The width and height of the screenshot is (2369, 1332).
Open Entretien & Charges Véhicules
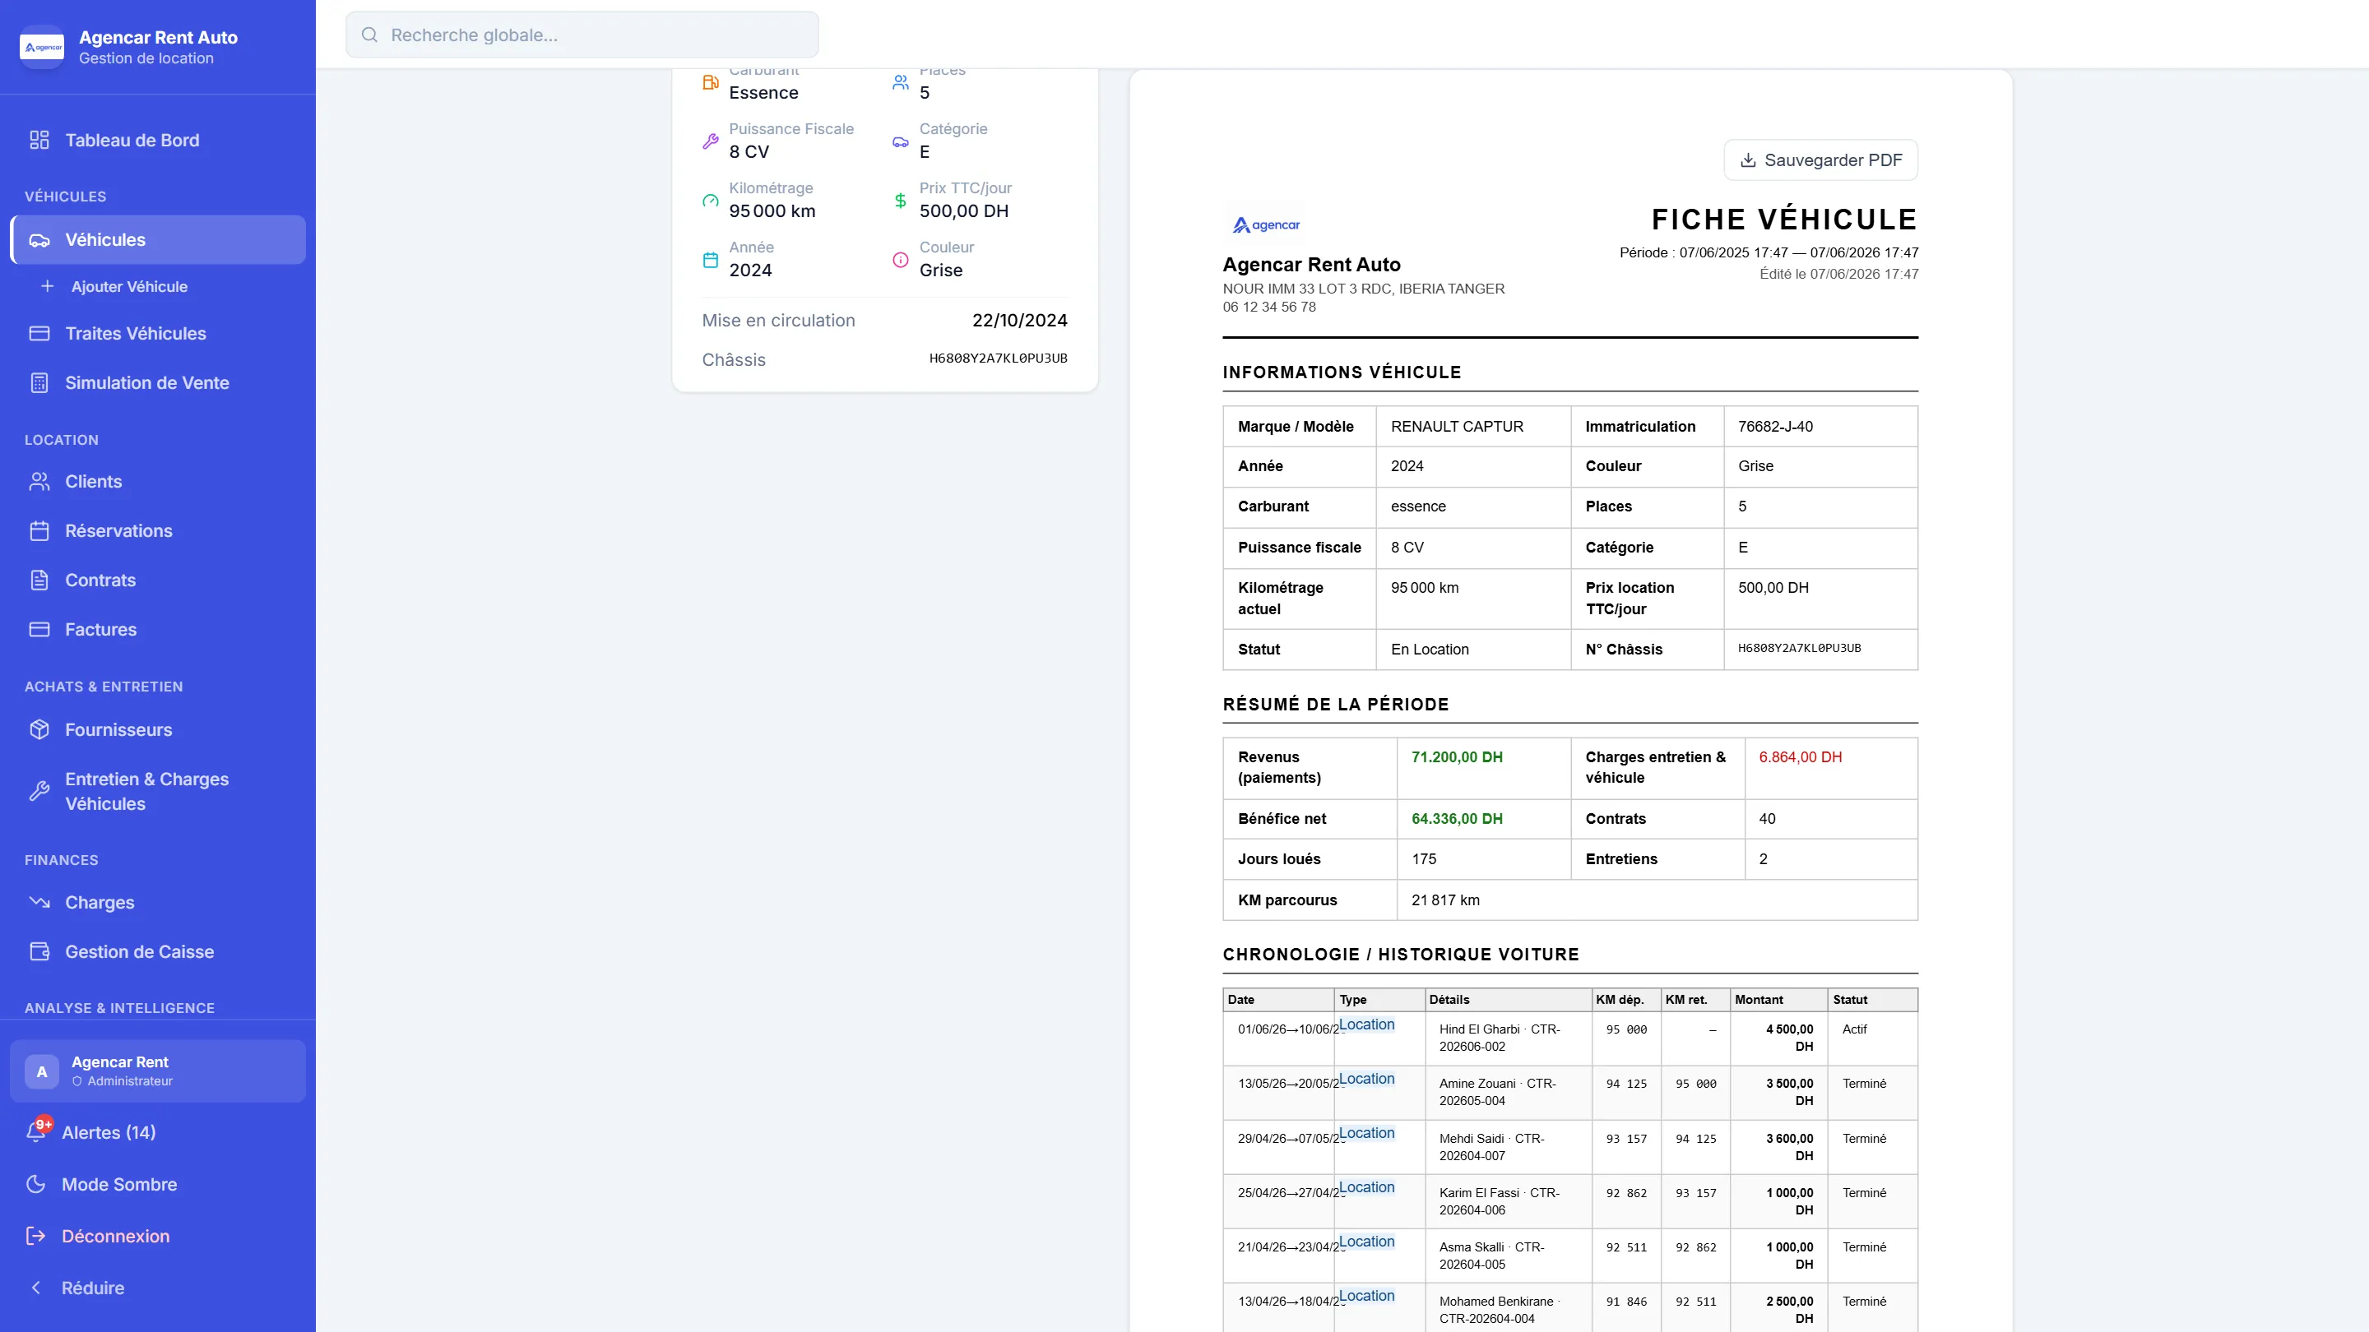click(x=157, y=792)
